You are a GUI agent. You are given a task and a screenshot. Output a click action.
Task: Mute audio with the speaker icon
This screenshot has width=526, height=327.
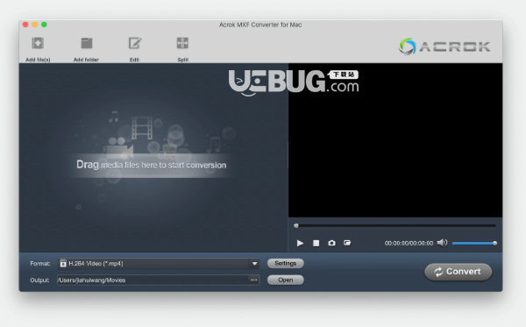(442, 243)
